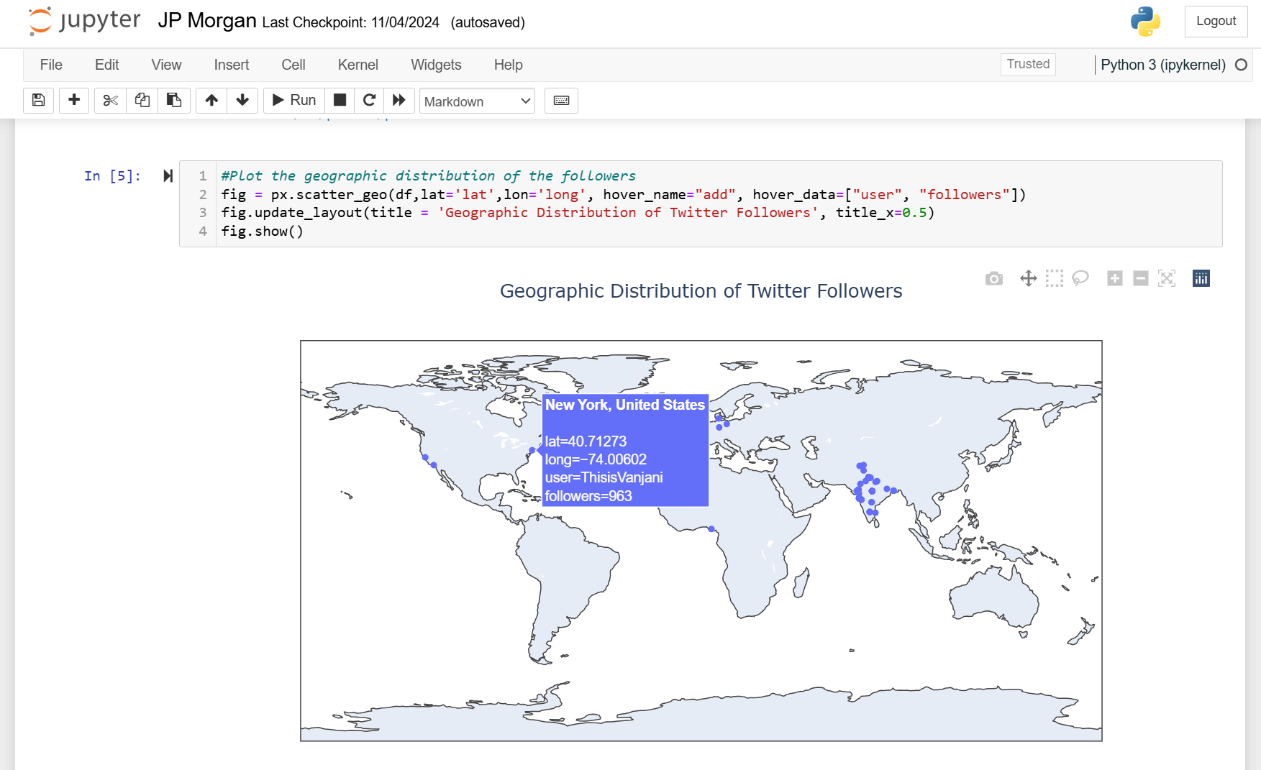The height and width of the screenshot is (770, 1261).
Task: Click the comment line in code cell
Action: [429, 176]
